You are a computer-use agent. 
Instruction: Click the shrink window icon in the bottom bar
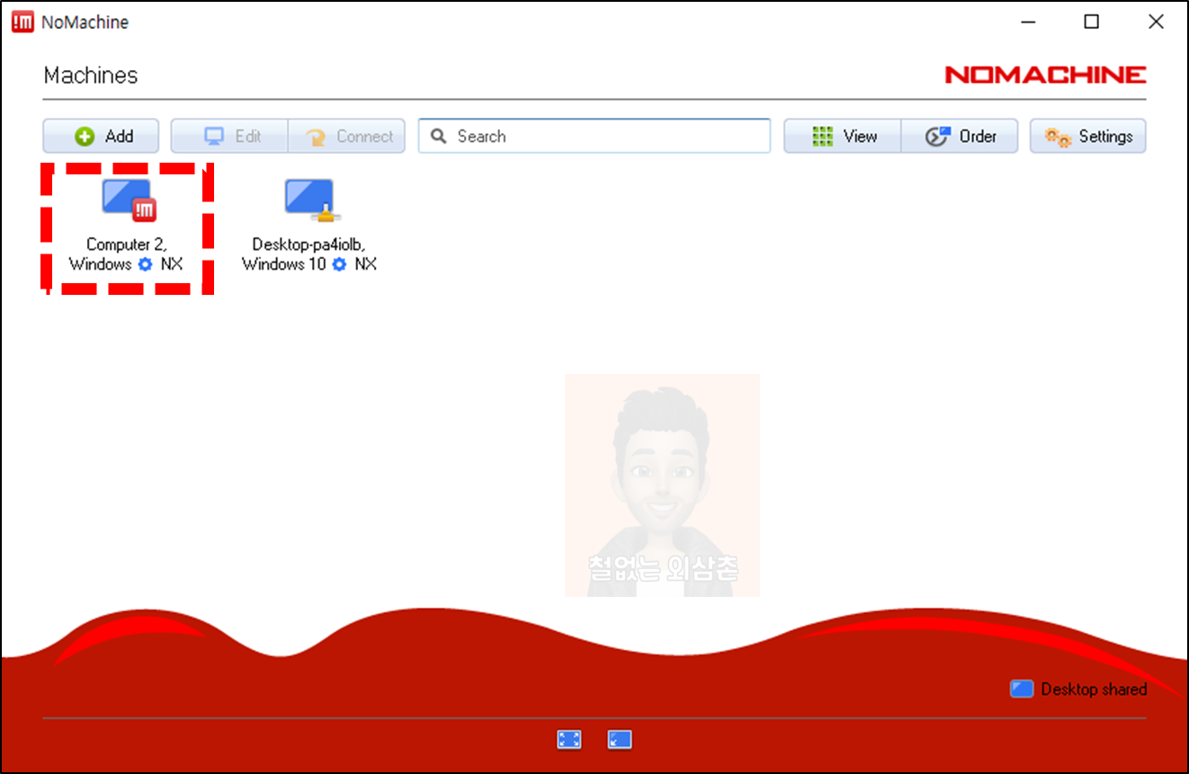tap(620, 740)
